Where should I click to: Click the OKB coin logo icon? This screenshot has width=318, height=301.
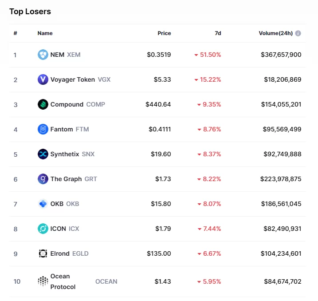coord(43,204)
